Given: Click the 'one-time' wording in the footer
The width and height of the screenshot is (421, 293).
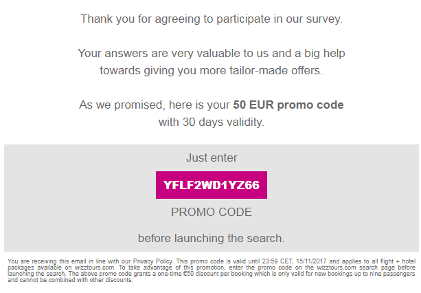Looking at the screenshot, I should point(170,274).
